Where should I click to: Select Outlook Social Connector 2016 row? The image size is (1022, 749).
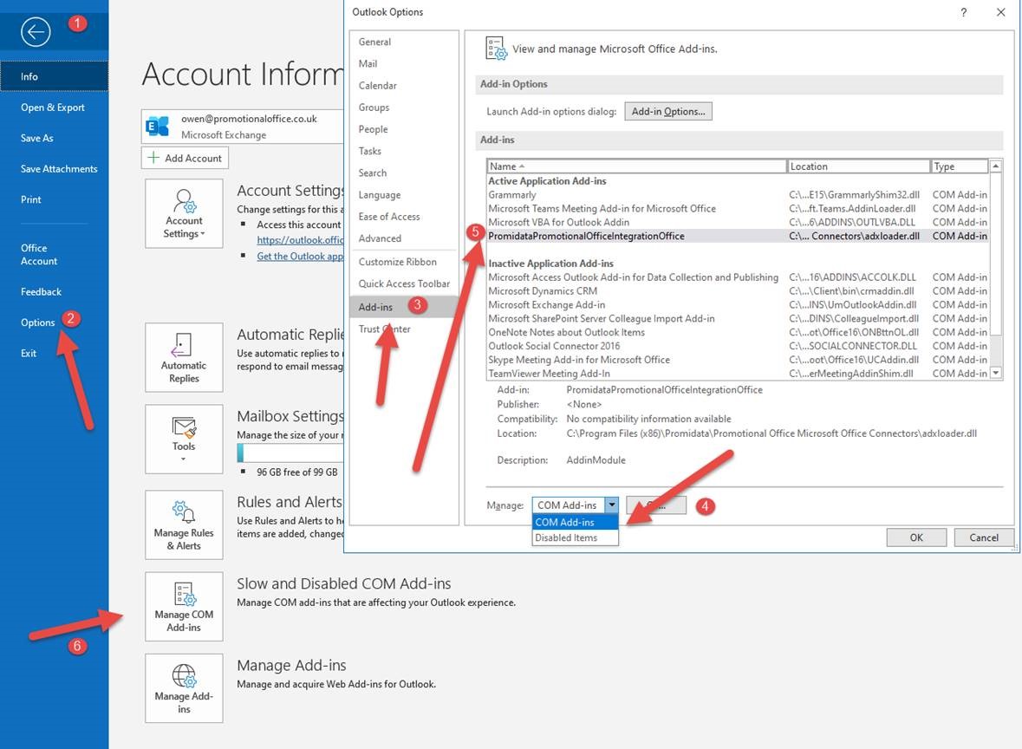(738, 346)
